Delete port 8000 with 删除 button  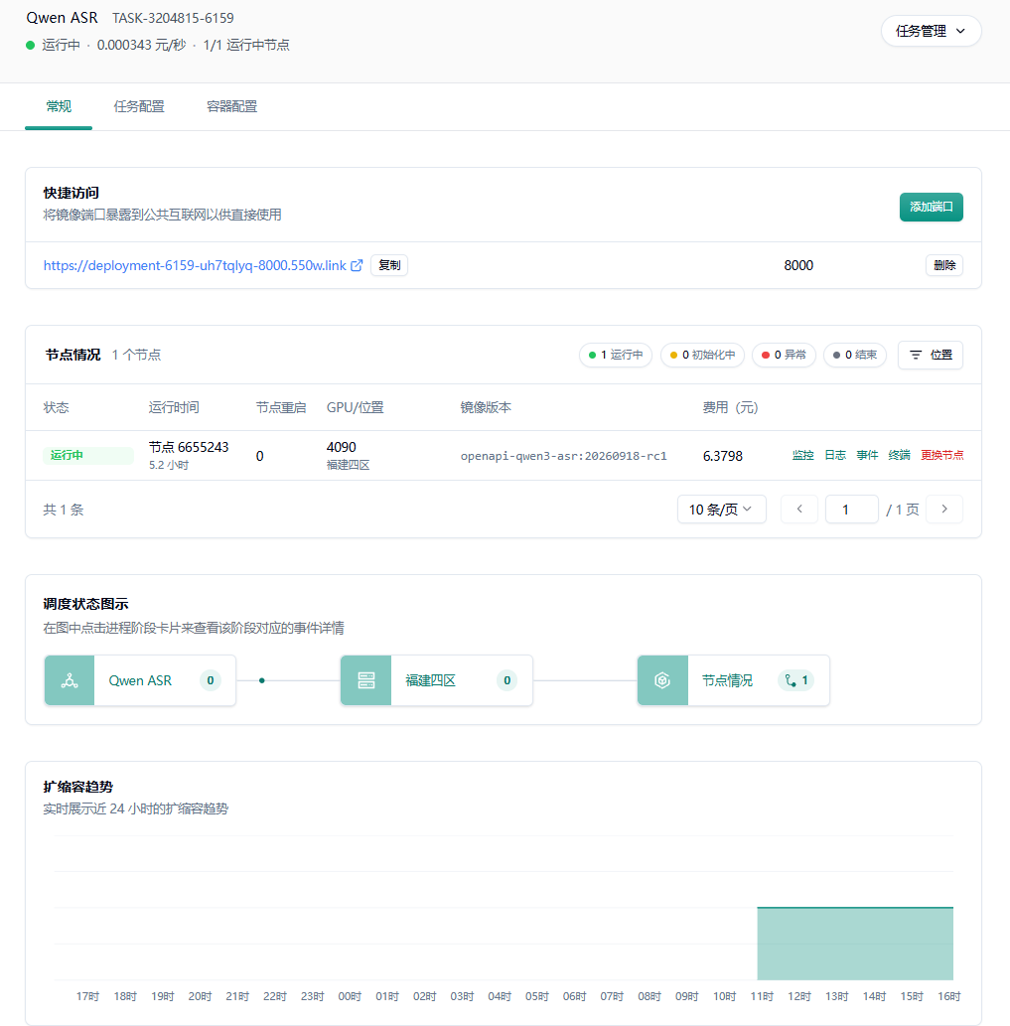pos(943,265)
